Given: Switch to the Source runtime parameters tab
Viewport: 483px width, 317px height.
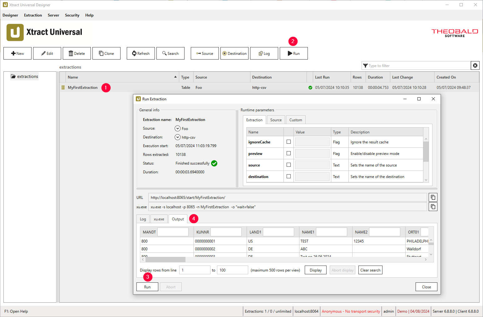Looking at the screenshot, I should coord(276,120).
